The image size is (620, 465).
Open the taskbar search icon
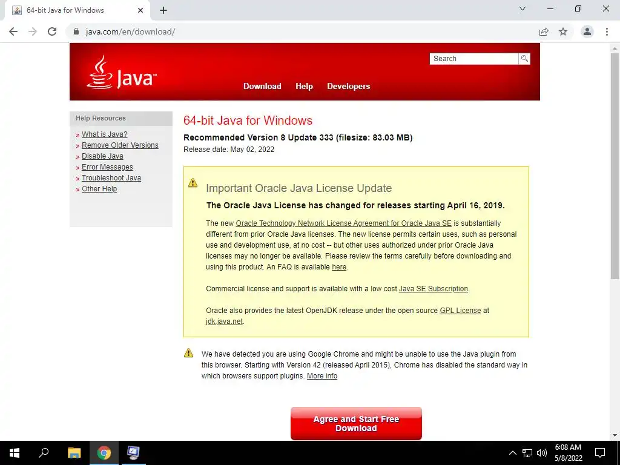44,453
